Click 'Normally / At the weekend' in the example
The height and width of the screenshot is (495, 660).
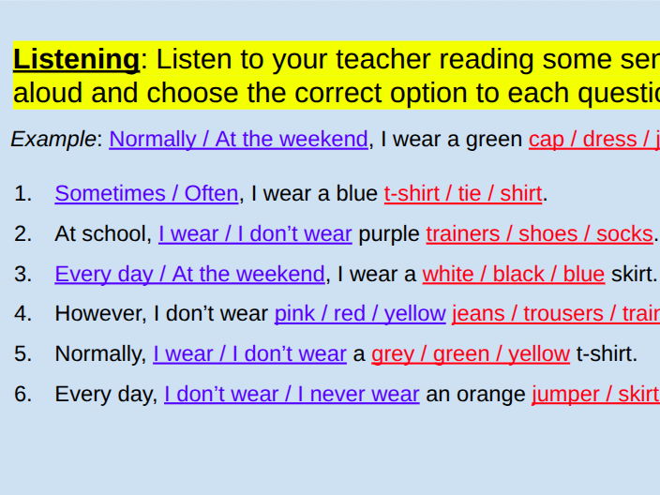click(x=238, y=140)
